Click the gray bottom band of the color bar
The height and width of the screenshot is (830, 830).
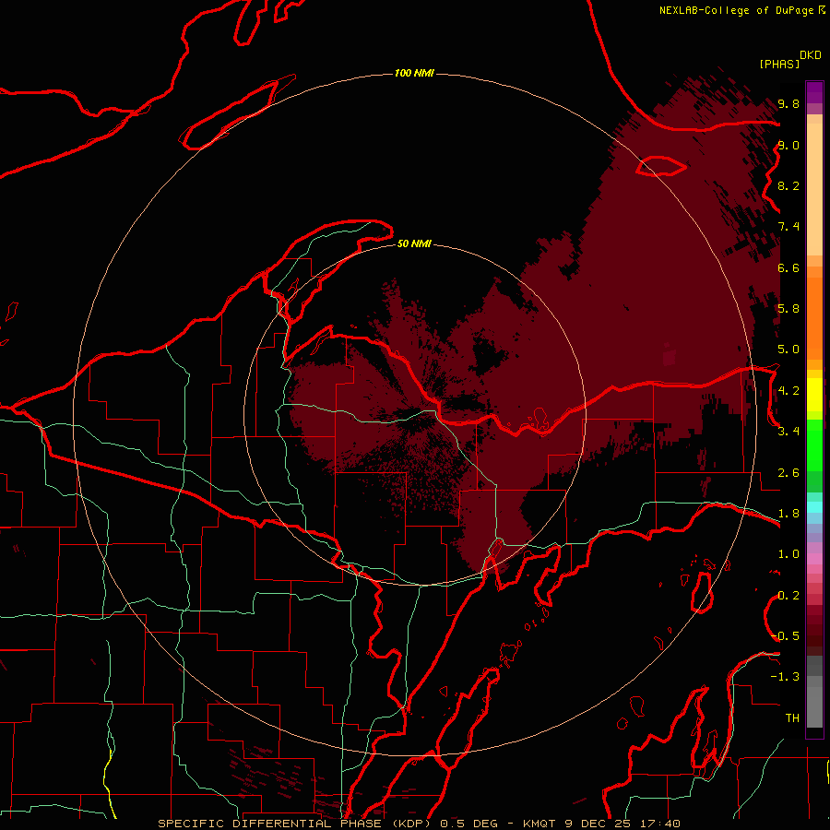pos(814,707)
